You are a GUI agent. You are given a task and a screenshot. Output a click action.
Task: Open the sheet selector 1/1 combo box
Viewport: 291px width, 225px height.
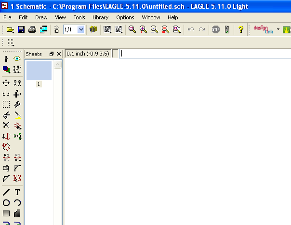pos(74,29)
